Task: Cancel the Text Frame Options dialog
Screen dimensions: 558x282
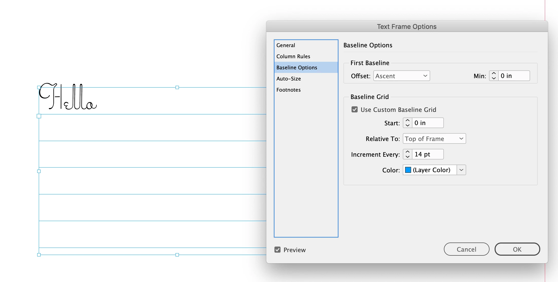Action: (466, 249)
